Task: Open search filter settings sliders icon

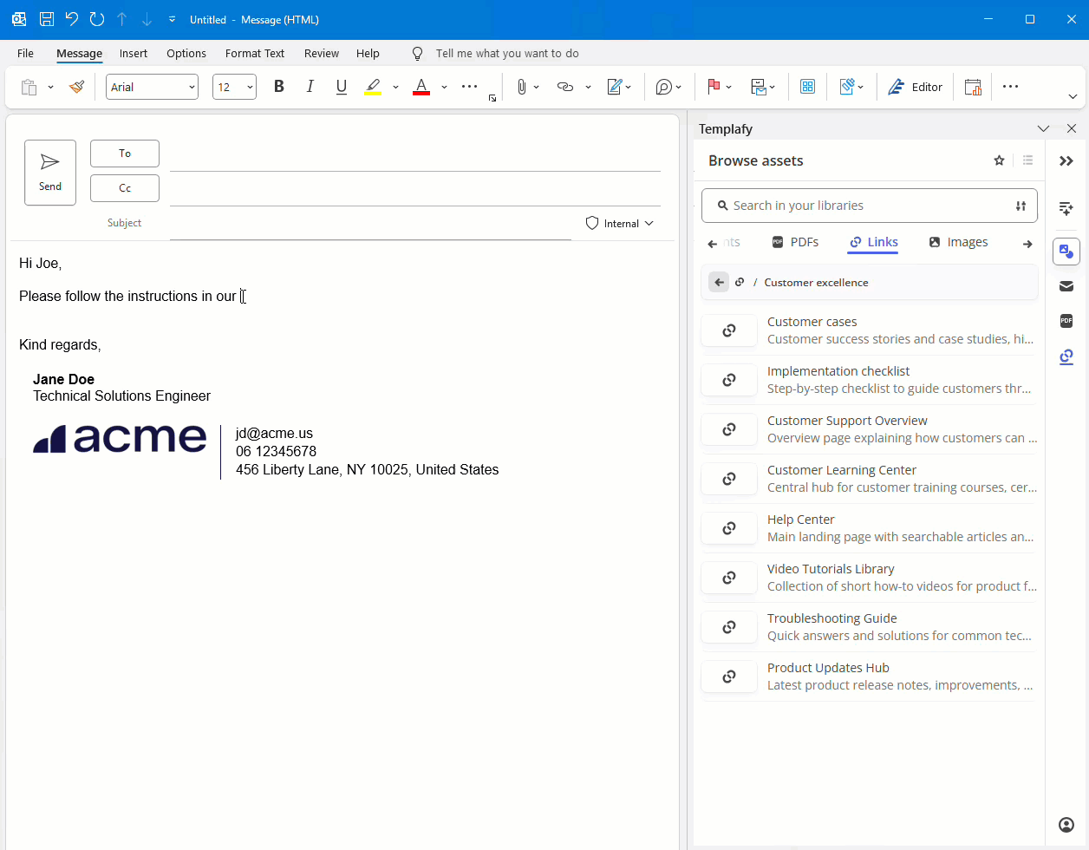Action: point(1021,206)
